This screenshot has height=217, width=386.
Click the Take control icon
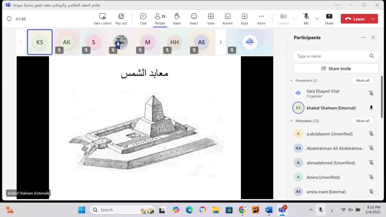(x=103, y=16)
